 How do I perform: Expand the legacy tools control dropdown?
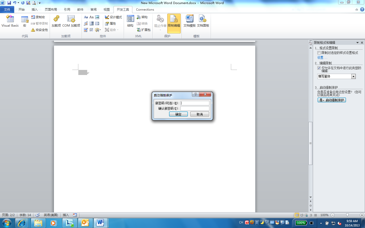pyautogui.click(x=98, y=30)
